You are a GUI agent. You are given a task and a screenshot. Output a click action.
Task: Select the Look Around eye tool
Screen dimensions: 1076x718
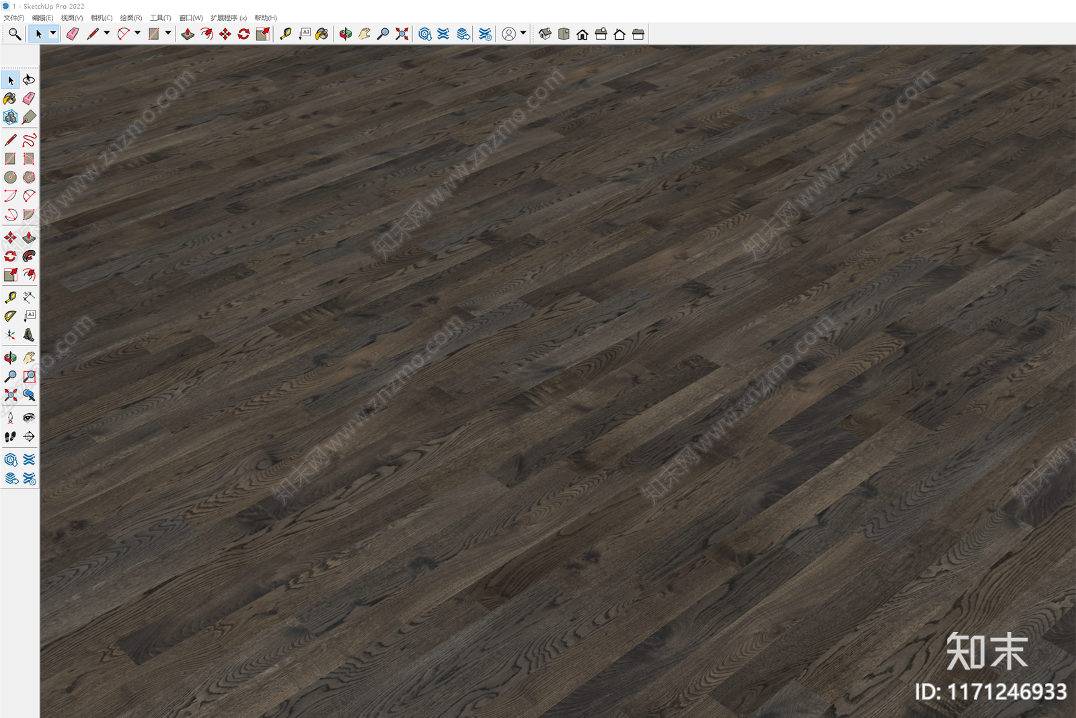click(x=29, y=417)
